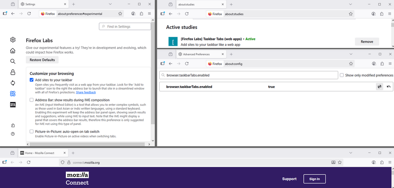Open the Sync category in Settings sidebar
This screenshot has width=394, height=188.
coord(13,83)
